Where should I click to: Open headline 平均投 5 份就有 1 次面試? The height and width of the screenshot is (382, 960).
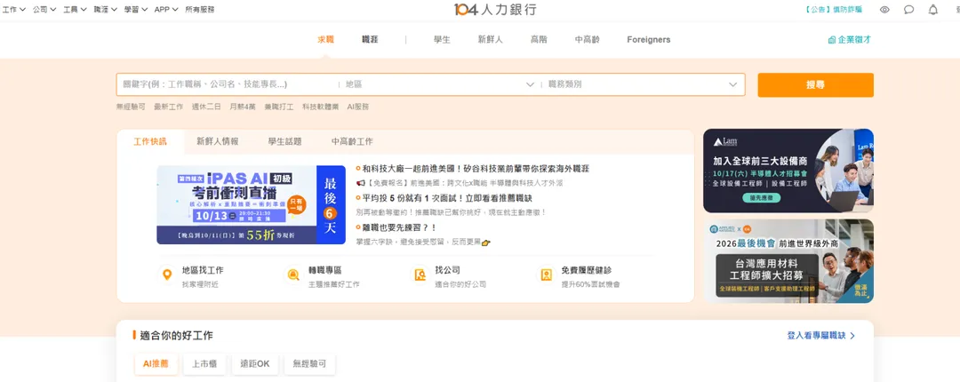[447, 198]
